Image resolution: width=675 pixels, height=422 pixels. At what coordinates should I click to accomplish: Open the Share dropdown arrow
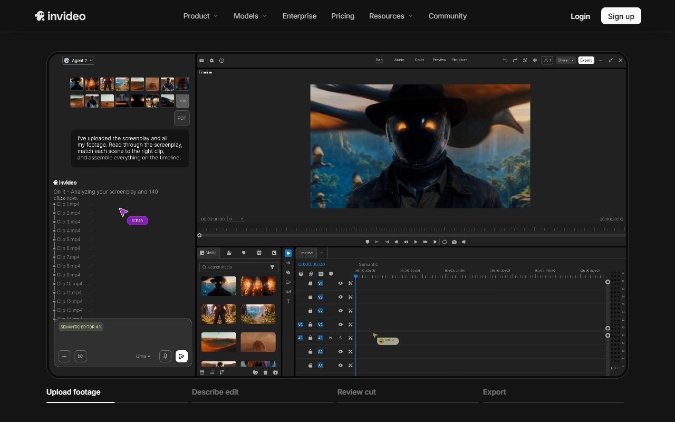click(572, 60)
